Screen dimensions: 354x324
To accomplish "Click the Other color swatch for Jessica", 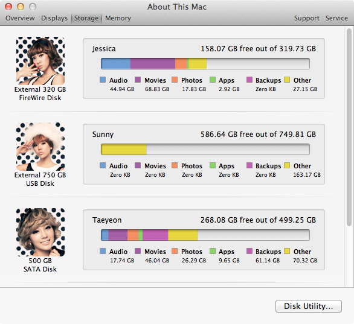I will [x=287, y=80].
